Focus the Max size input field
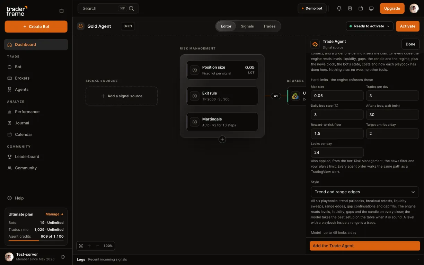 (x=337, y=96)
